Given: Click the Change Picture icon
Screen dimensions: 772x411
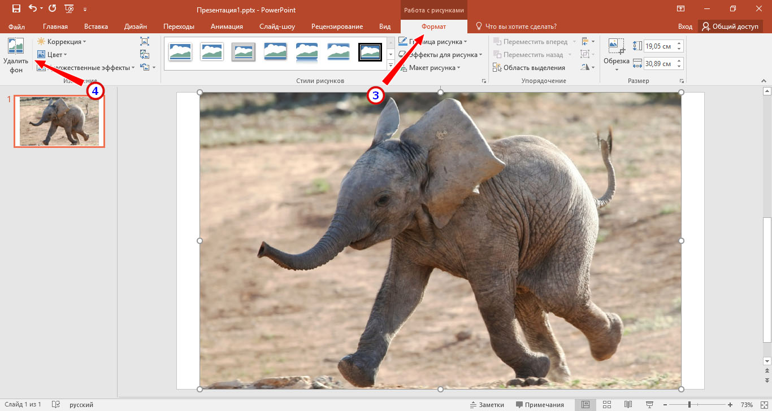Looking at the screenshot, I should pos(145,54).
